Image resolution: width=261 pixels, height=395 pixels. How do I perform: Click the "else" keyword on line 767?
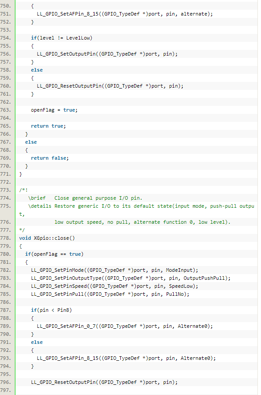pyautogui.click(x=31, y=142)
